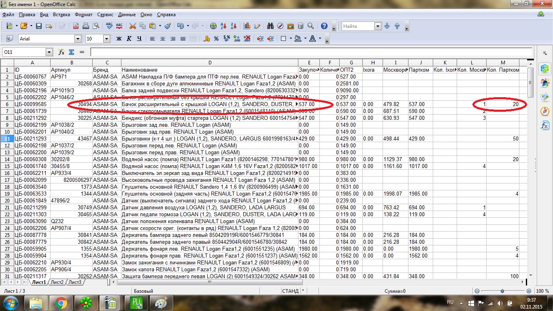Image resolution: width=553 pixels, height=311 pixels.
Task: Insert a hyperlink
Action: [213, 26]
